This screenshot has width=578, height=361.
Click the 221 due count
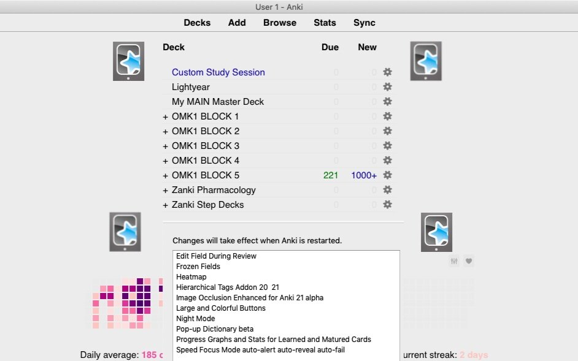(330, 175)
